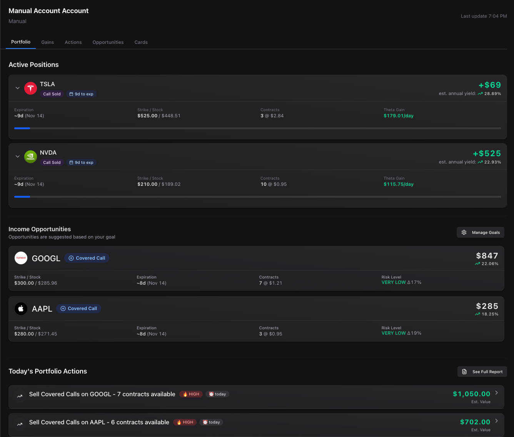Image resolution: width=514 pixels, height=437 pixels.
Task: Click the plus icon in GOOGL Covered Call
Action: click(x=71, y=258)
